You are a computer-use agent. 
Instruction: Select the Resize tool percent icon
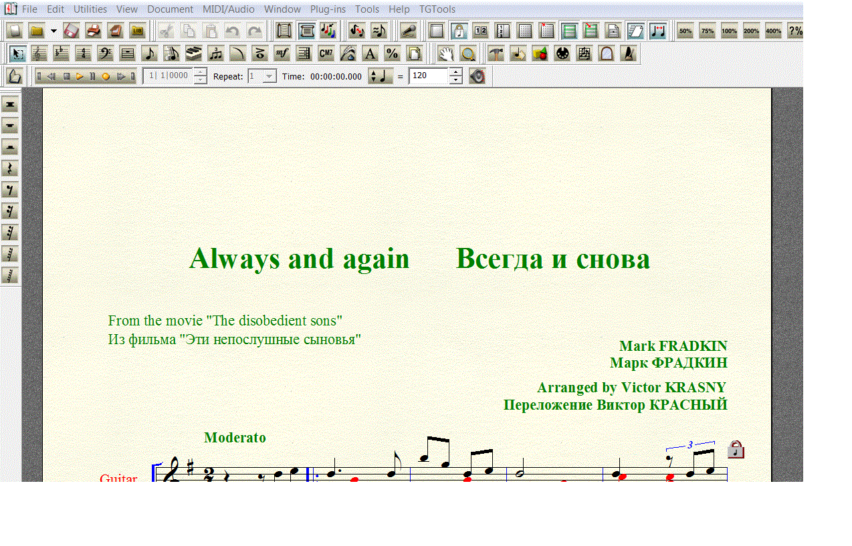pyautogui.click(x=392, y=53)
